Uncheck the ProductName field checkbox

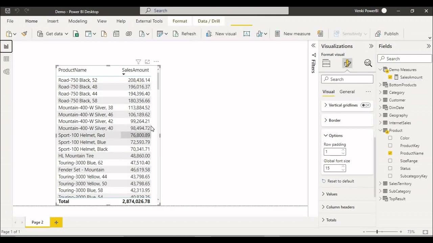click(x=390, y=153)
